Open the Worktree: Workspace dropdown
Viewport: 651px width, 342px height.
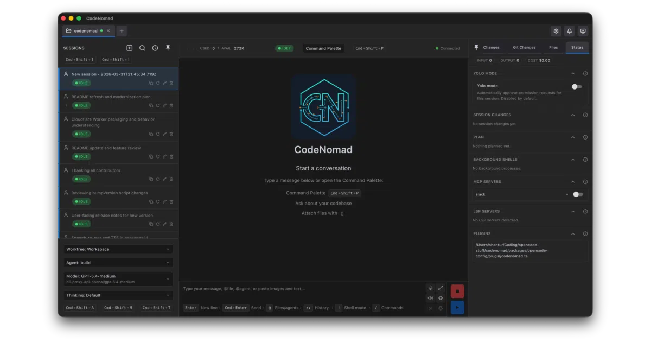(x=118, y=249)
